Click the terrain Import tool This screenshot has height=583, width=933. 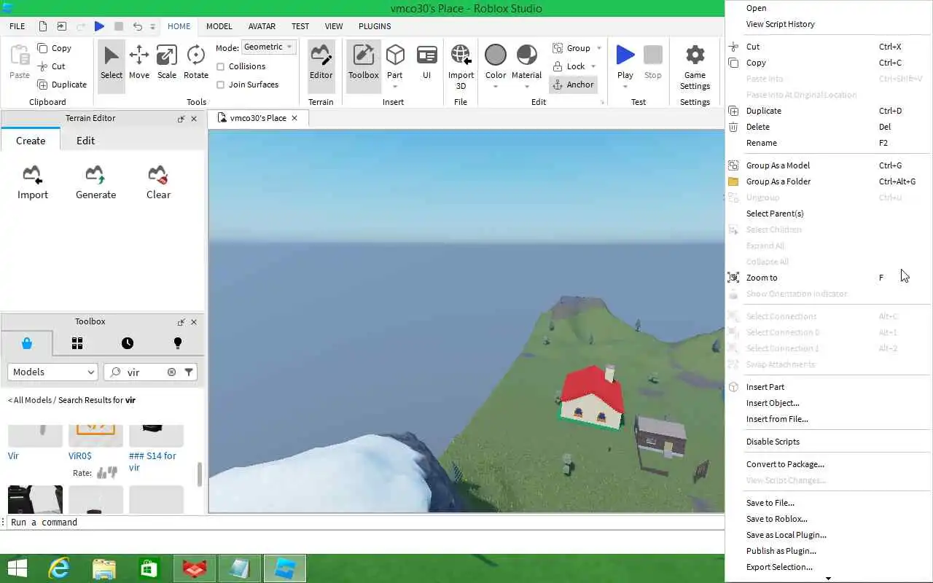[x=32, y=182]
